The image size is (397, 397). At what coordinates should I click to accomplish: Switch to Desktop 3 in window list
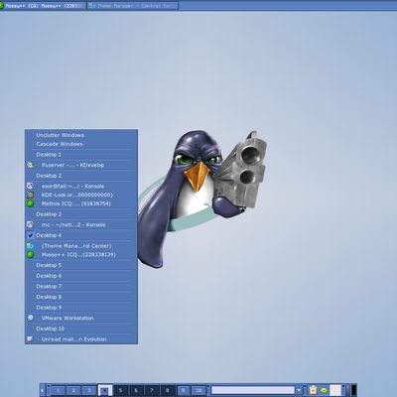(81, 214)
